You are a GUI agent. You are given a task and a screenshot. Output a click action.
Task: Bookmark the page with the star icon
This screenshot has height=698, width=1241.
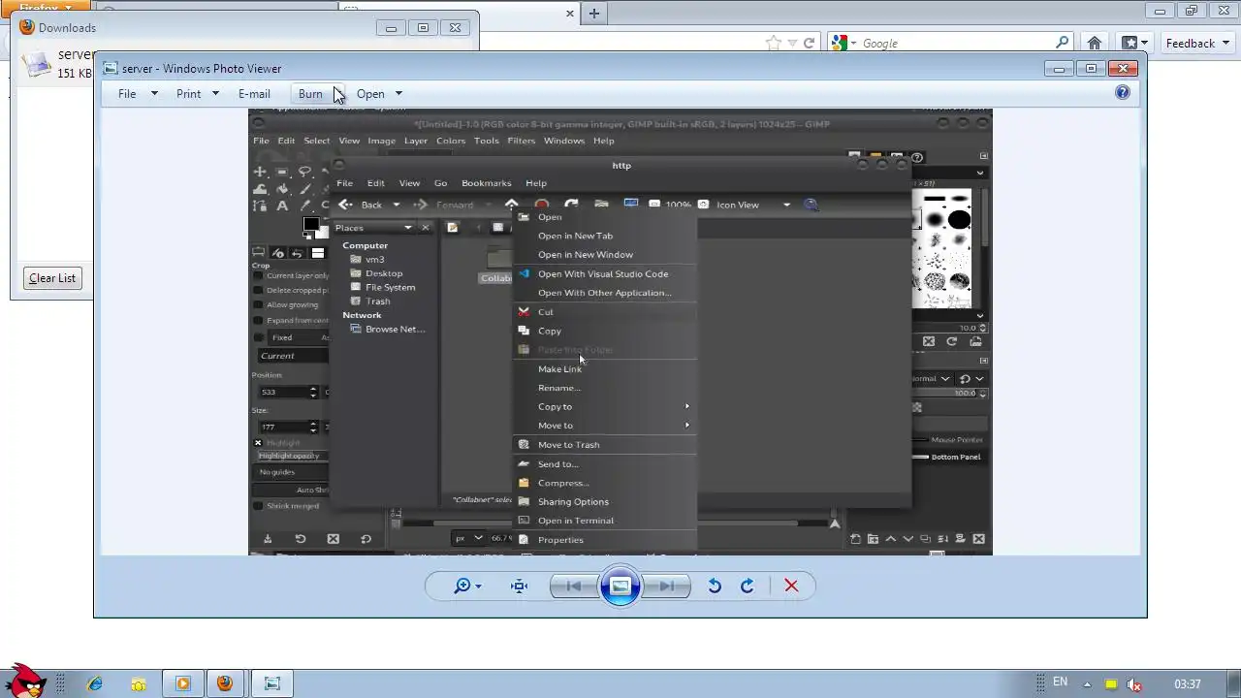[773, 43]
